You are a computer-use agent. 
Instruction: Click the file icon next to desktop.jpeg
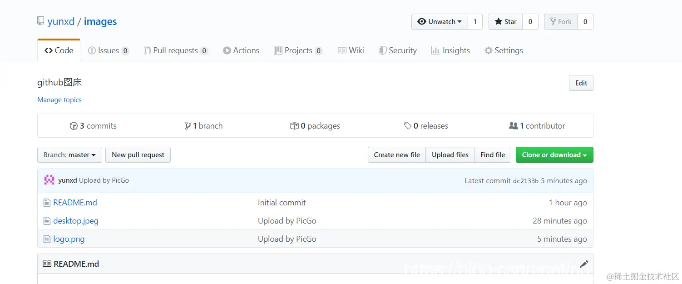point(47,221)
